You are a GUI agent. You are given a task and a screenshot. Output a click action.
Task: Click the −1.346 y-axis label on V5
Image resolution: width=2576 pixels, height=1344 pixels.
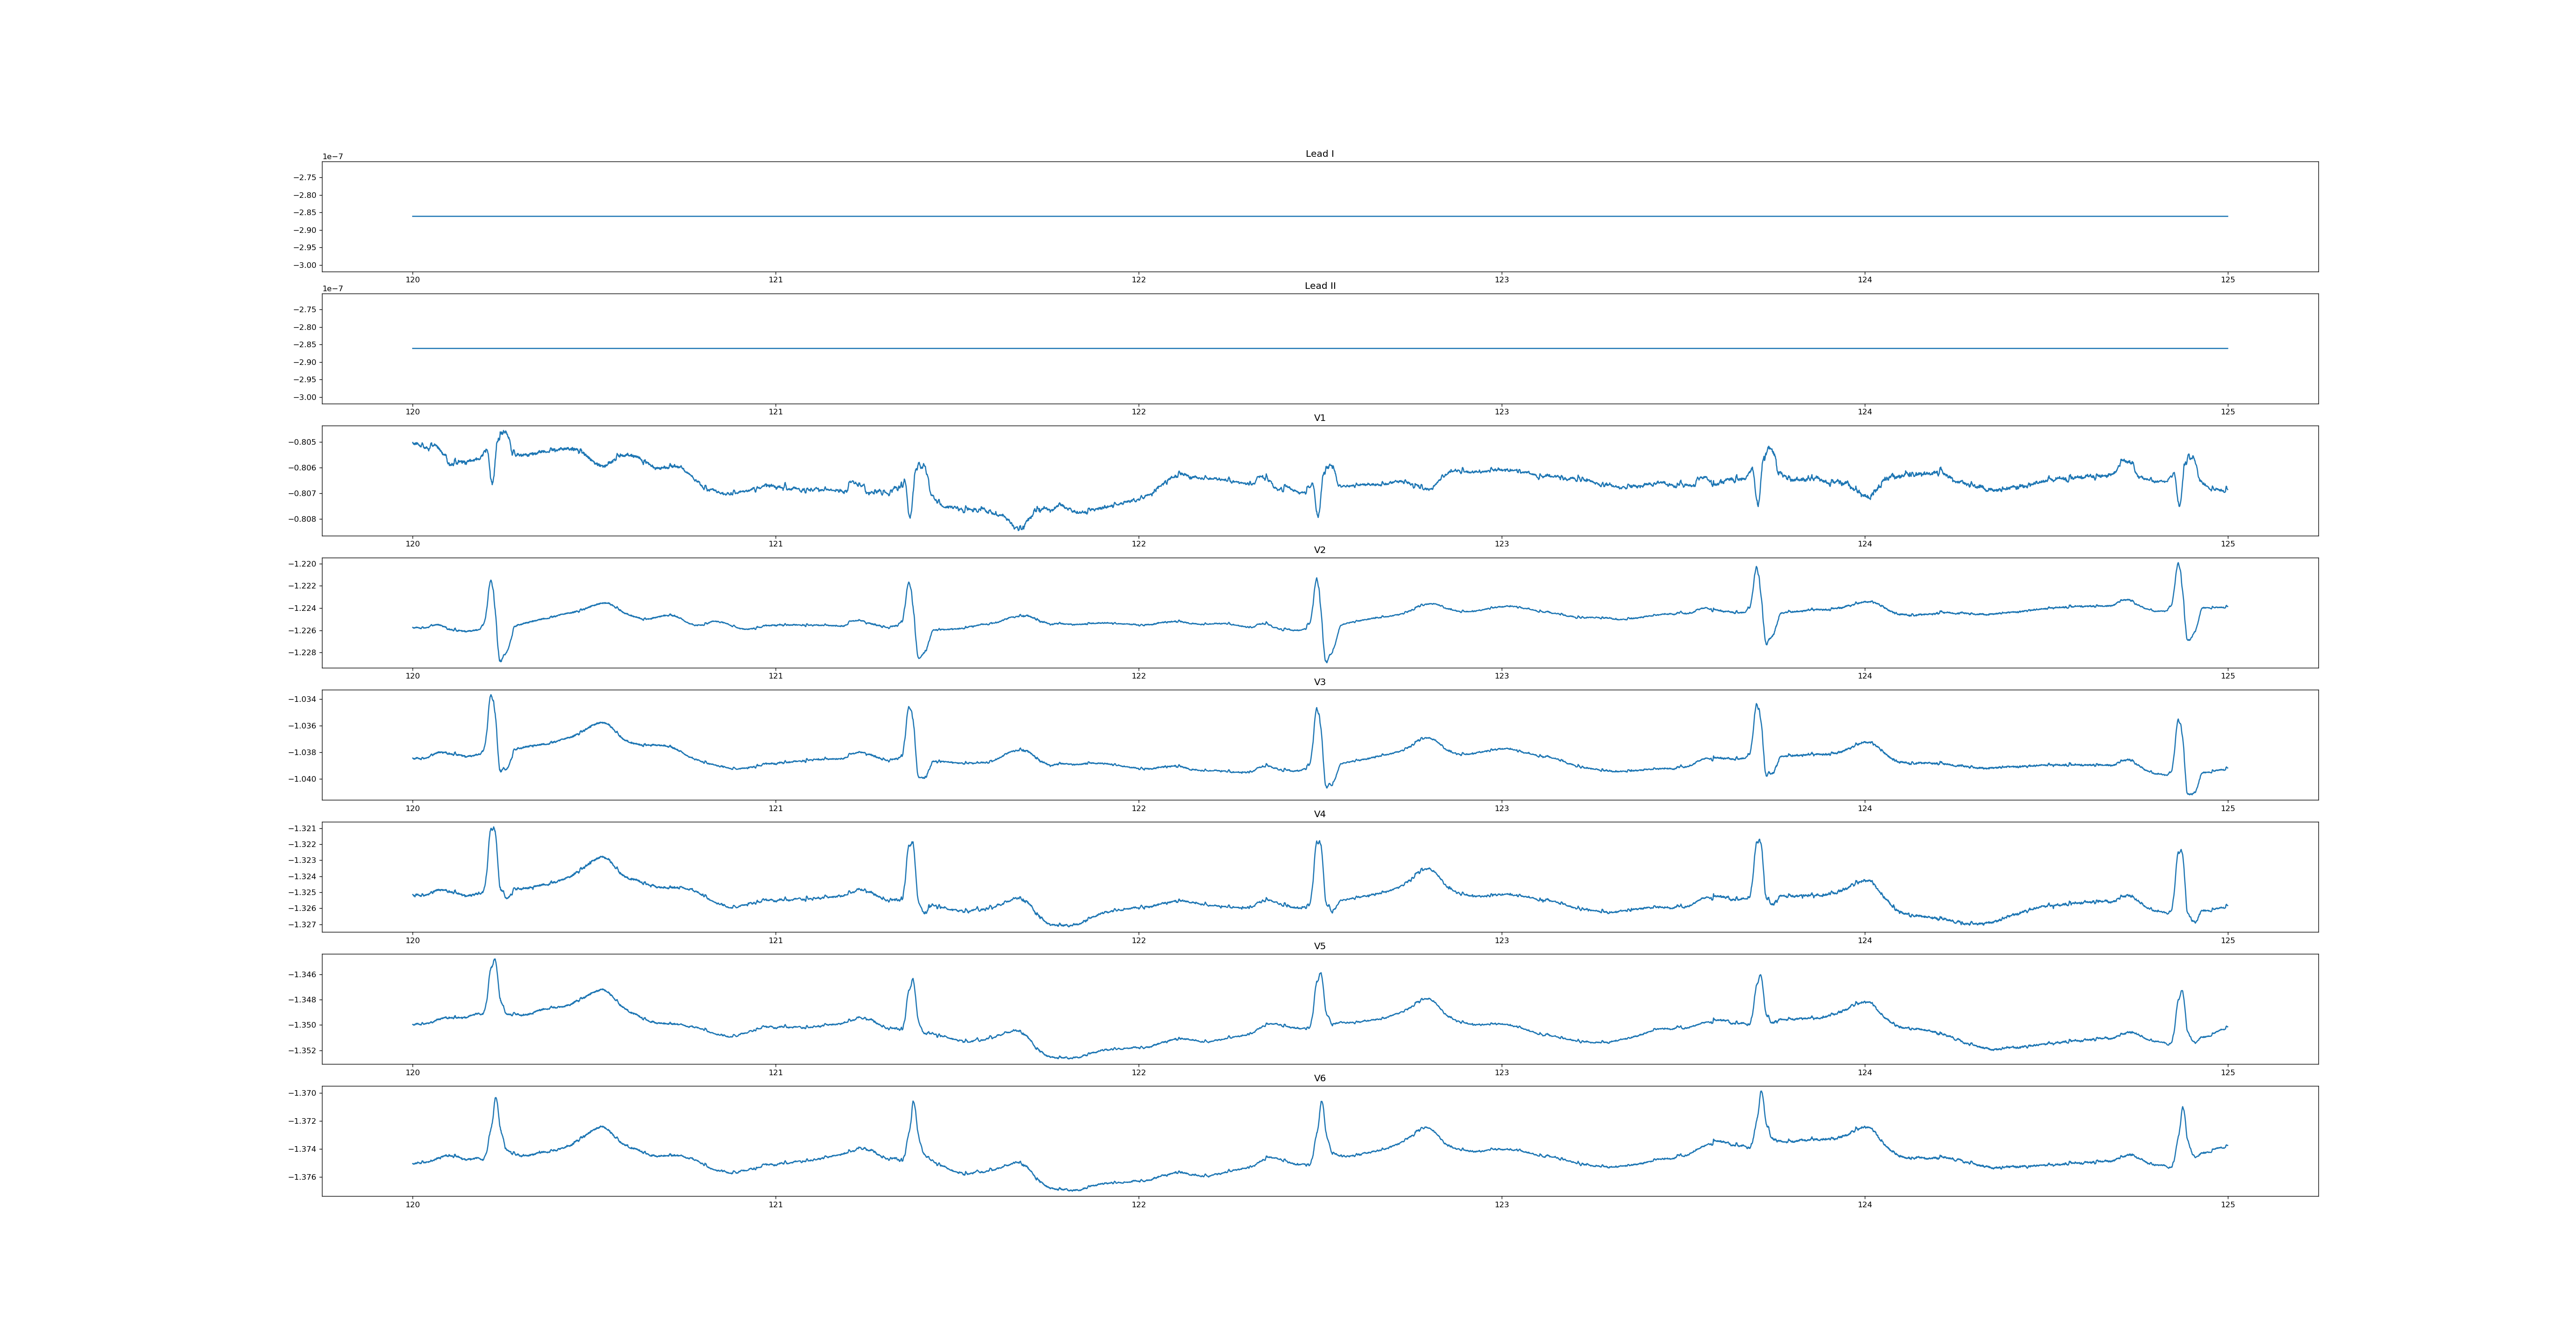pos(303,975)
